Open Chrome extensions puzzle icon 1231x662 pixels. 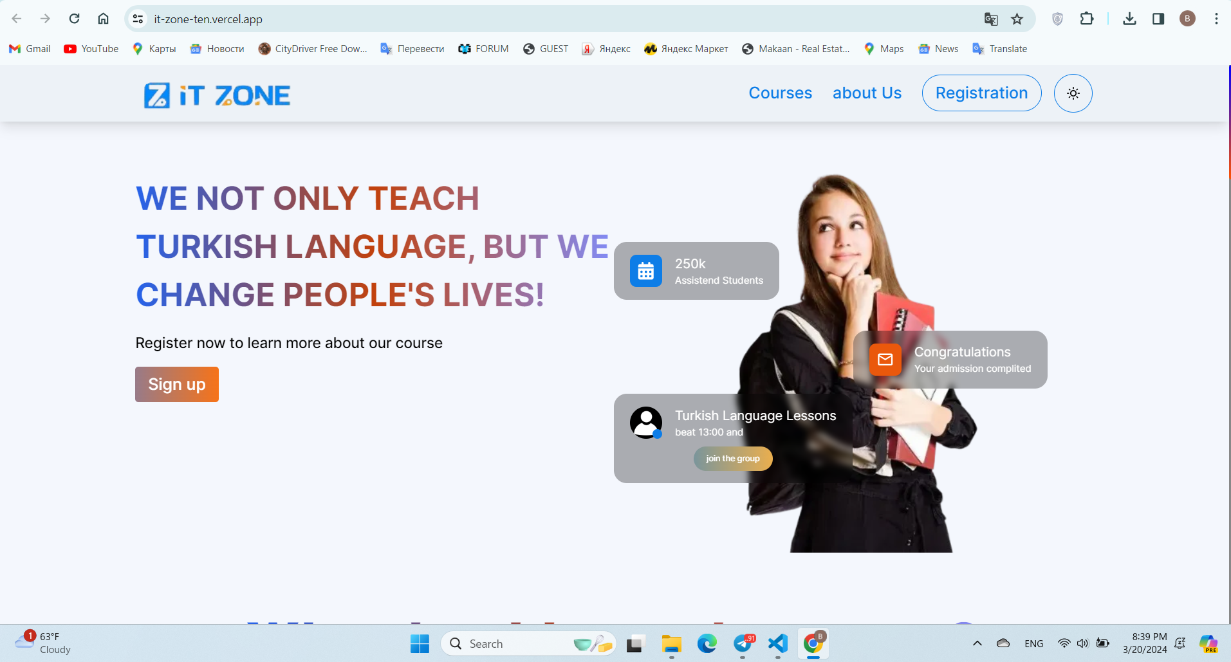1087,19
